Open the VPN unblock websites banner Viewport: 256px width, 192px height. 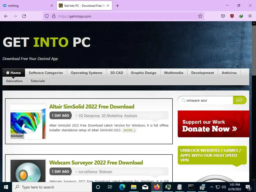(x=212, y=155)
